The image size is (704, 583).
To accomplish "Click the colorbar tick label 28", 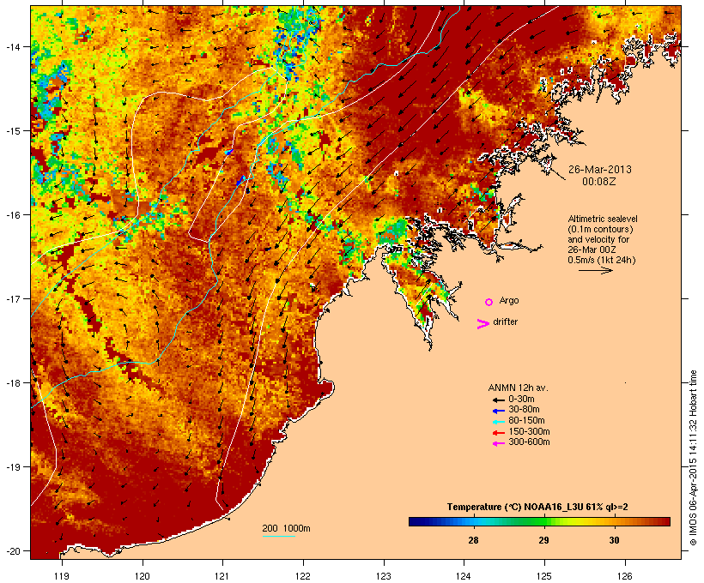I will coord(473,540).
